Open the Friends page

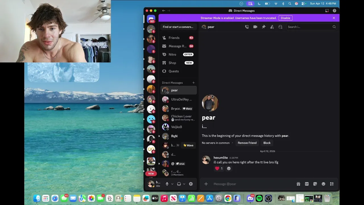tap(179, 38)
